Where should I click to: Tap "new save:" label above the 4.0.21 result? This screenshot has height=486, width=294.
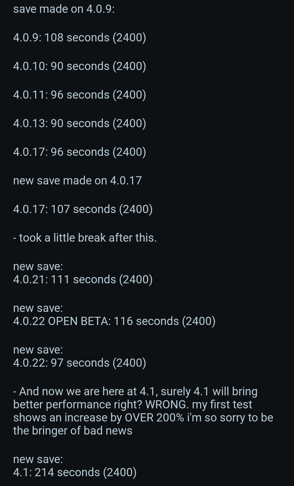click(38, 266)
